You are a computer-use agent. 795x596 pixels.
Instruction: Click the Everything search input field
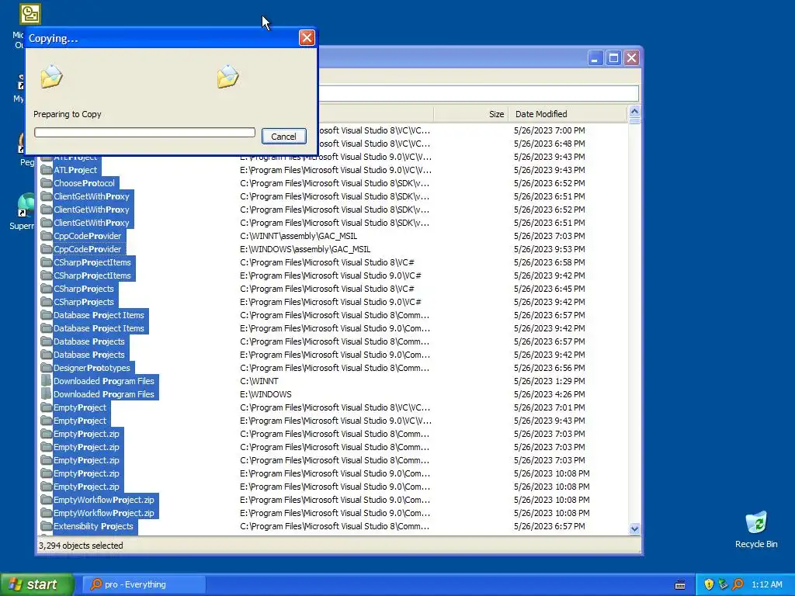(x=478, y=93)
